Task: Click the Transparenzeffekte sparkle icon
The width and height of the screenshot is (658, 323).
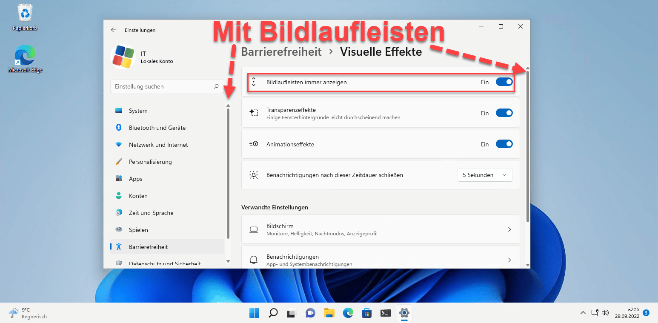Action: (x=254, y=113)
